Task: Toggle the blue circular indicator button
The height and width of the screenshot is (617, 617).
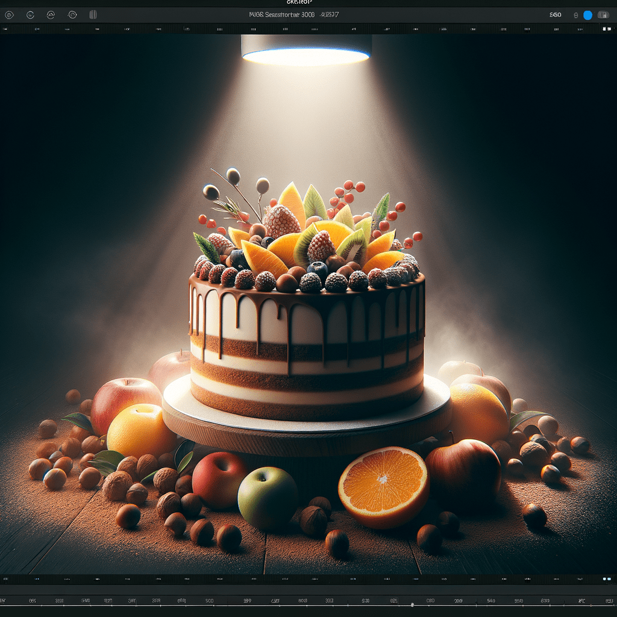Action: (x=587, y=15)
